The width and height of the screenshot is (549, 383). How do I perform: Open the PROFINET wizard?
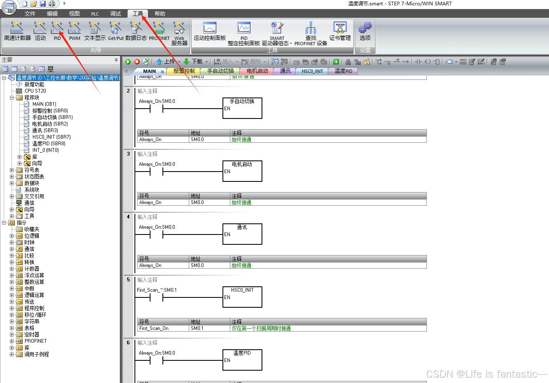click(x=159, y=31)
